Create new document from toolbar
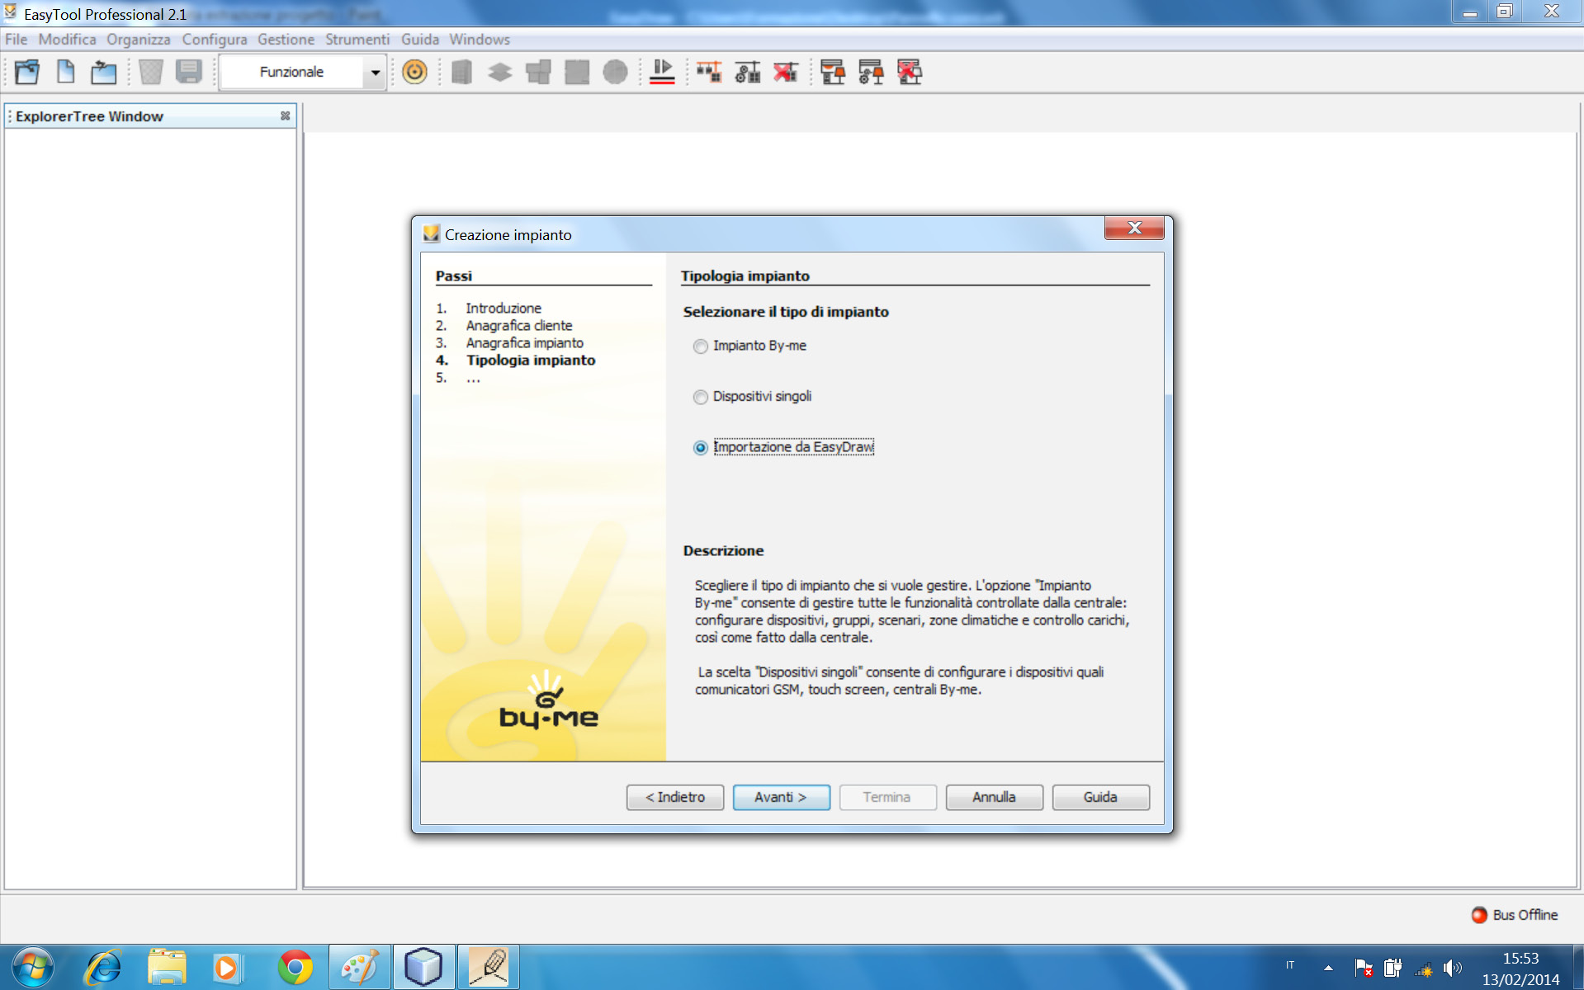The image size is (1584, 990). tap(66, 73)
